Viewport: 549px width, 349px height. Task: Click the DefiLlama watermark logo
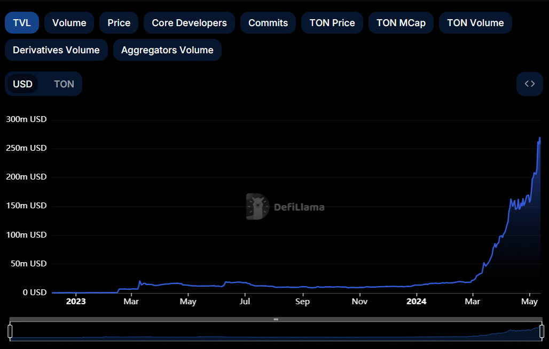(x=285, y=207)
